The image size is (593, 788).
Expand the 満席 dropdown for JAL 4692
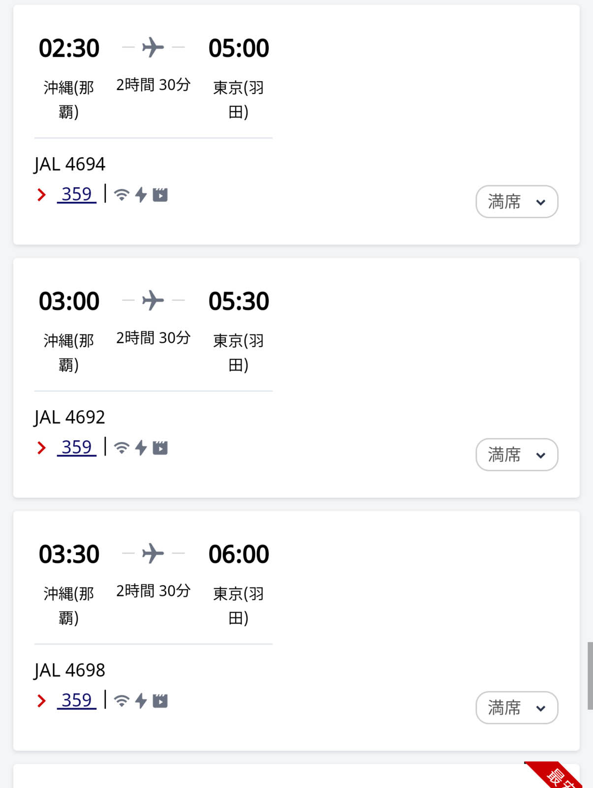click(x=517, y=455)
